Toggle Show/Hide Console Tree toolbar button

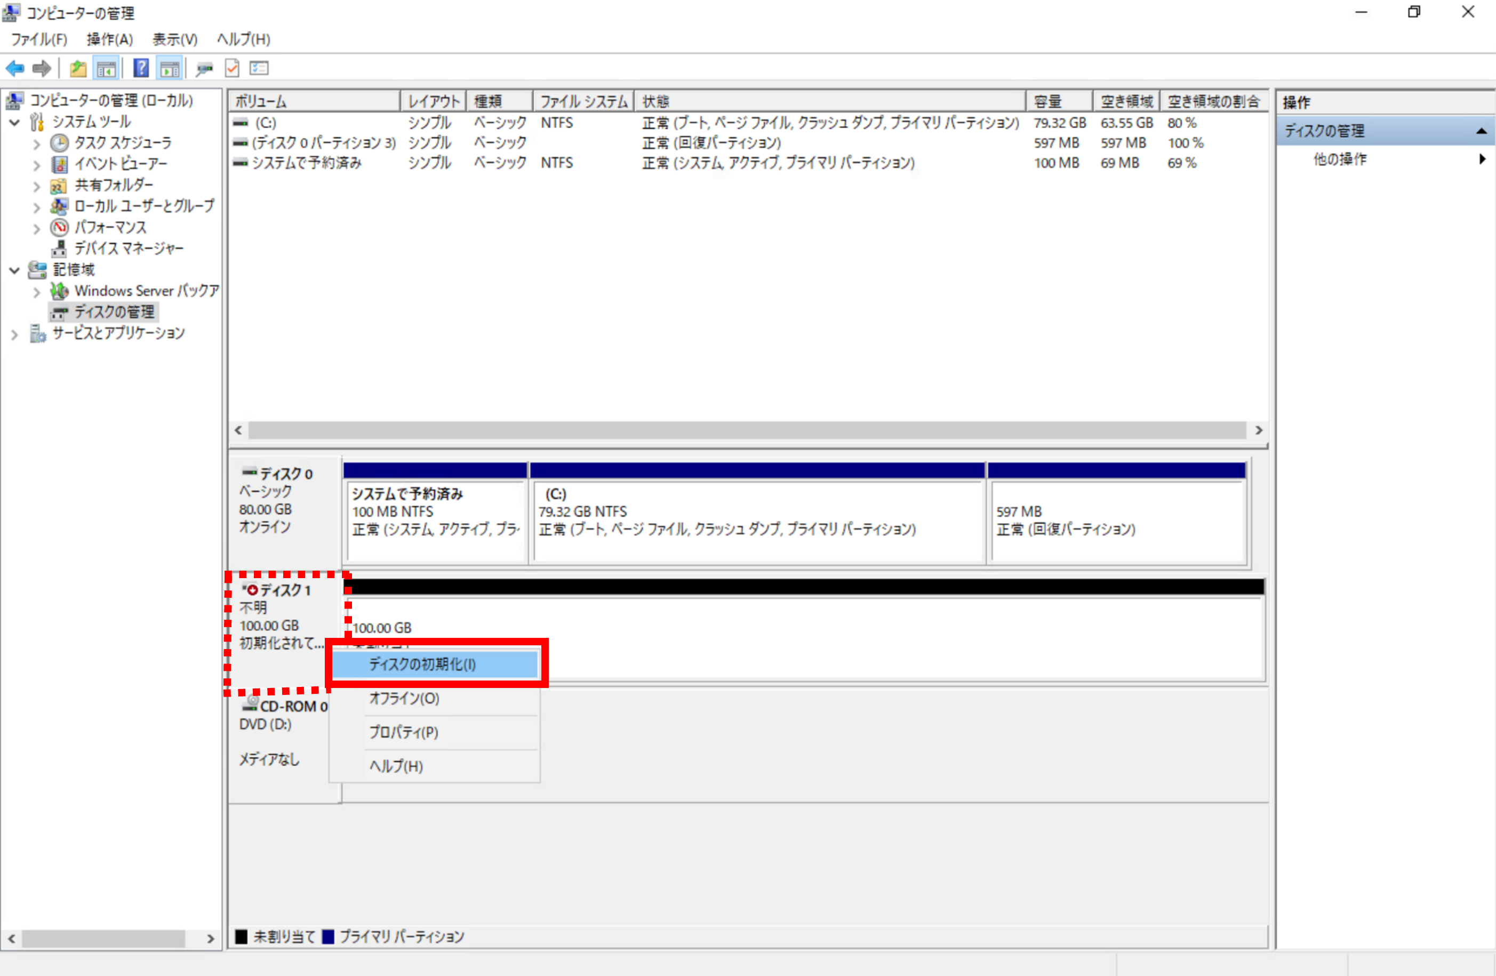click(106, 68)
